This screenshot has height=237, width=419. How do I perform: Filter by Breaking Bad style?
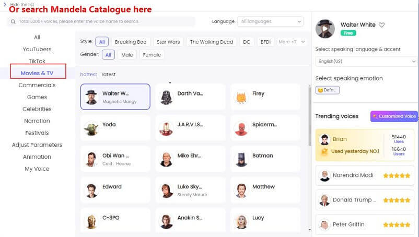click(x=131, y=42)
